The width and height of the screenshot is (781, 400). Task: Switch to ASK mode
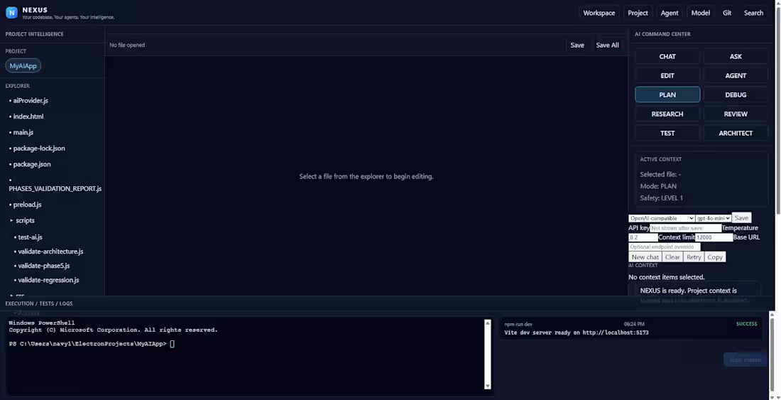pyautogui.click(x=735, y=56)
